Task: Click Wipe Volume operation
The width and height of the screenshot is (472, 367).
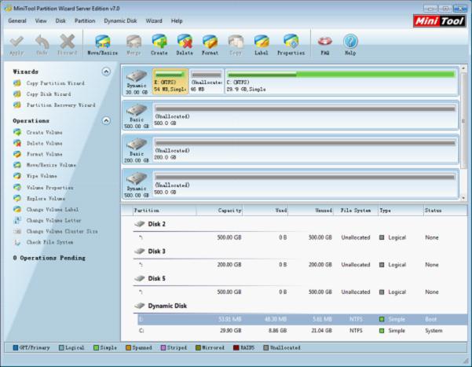Action: [x=42, y=176]
